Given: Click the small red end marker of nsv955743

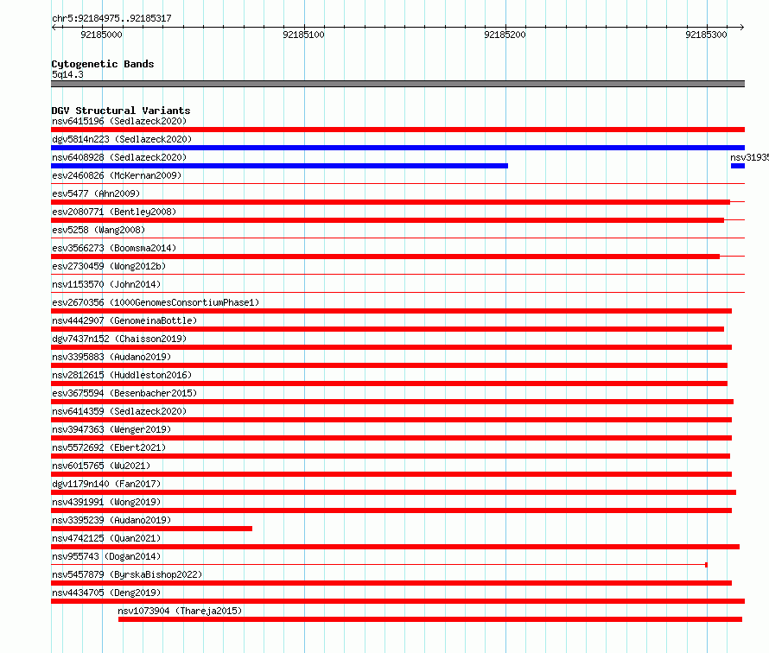Looking at the screenshot, I should 706,565.
